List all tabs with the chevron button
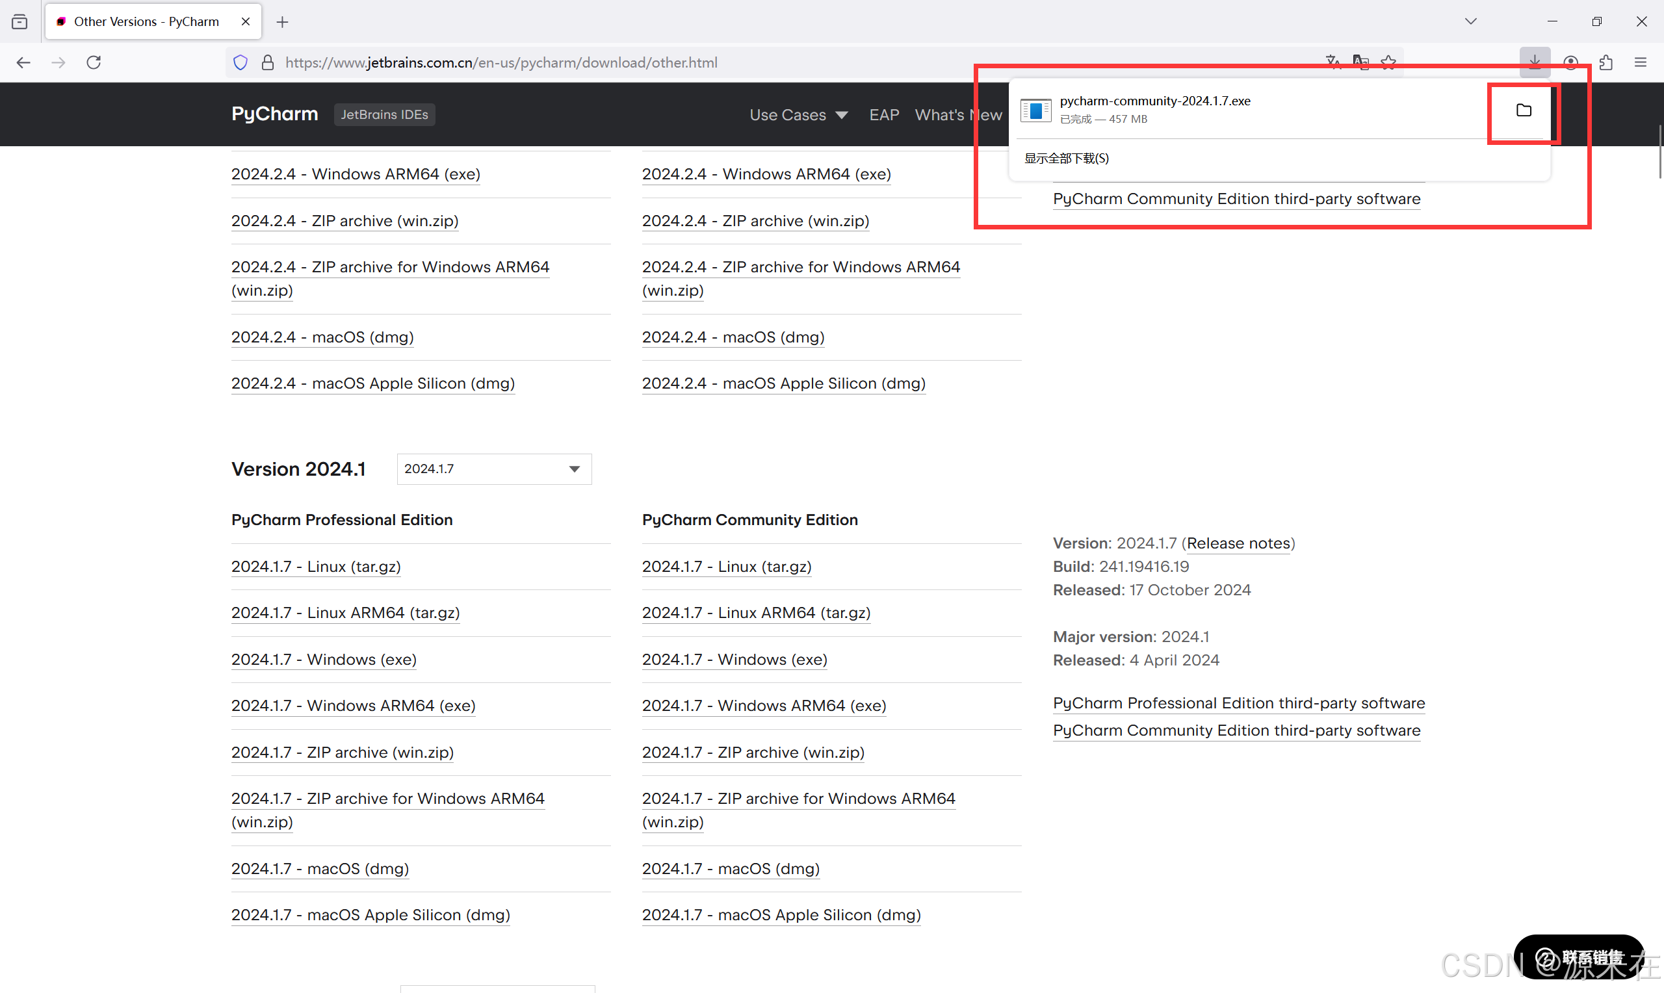1664x993 pixels. point(1471,21)
